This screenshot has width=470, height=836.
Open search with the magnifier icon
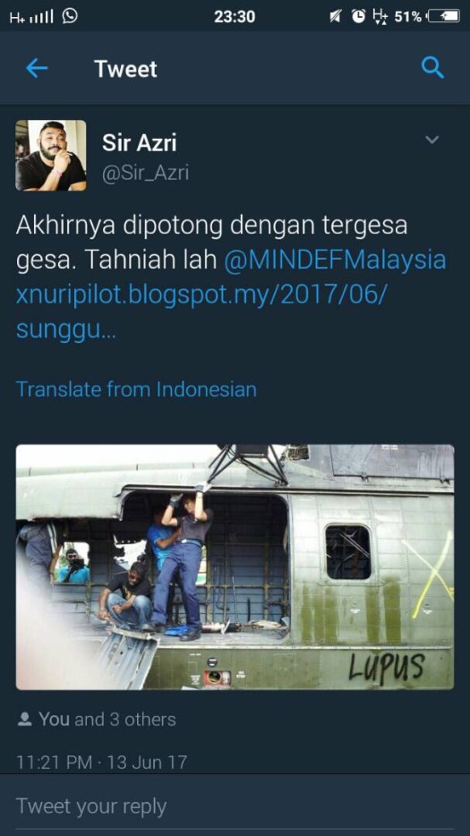tap(432, 68)
